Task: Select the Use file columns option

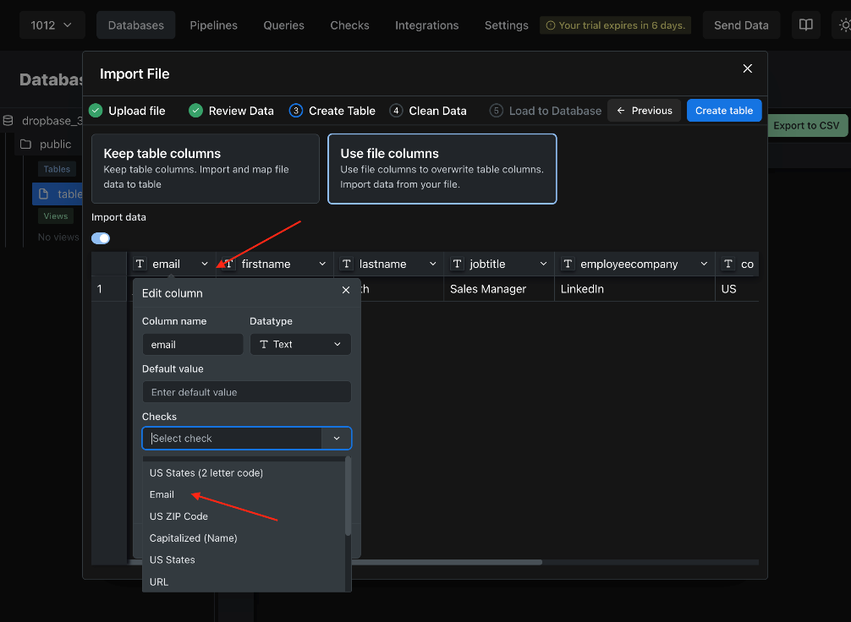Action: [x=442, y=169]
